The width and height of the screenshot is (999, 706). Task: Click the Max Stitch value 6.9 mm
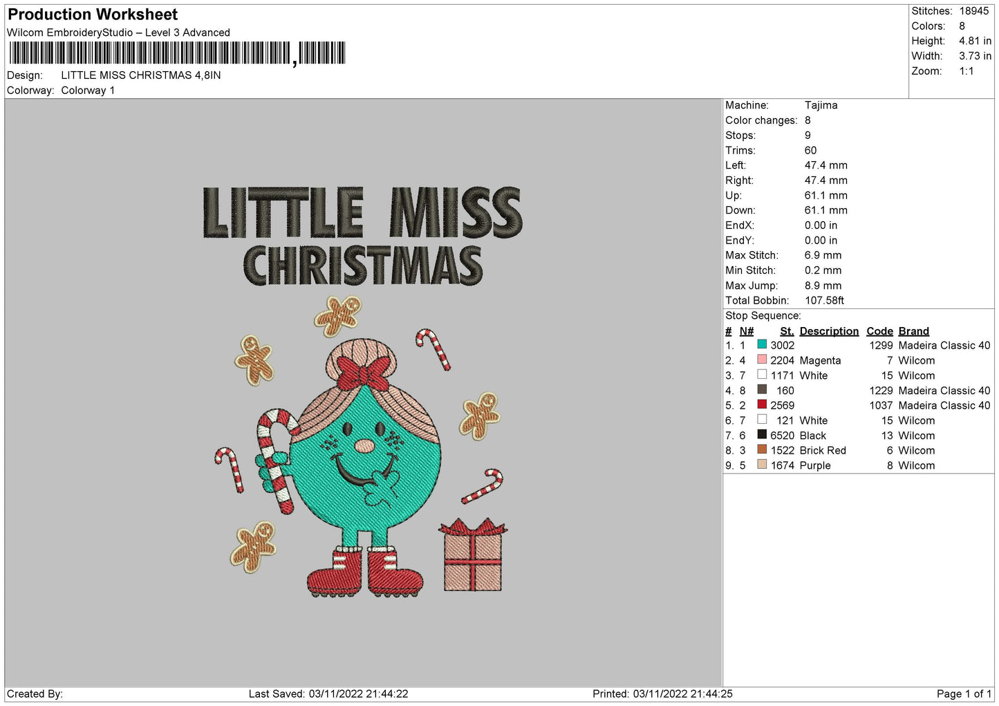pyautogui.click(x=823, y=255)
